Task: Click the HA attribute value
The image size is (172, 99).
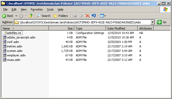Action: pyautogui.click(x=141, y=33)
